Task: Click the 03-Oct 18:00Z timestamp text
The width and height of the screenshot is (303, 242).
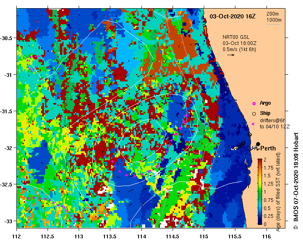Action: pos(239,43)
